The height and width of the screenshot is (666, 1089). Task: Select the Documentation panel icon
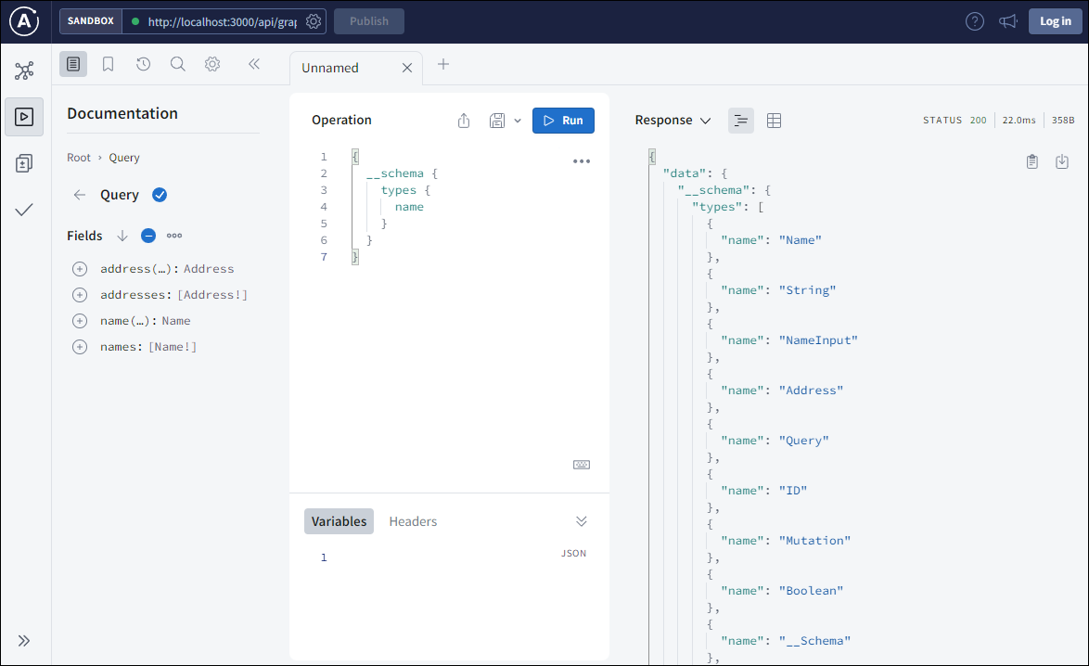73,65
